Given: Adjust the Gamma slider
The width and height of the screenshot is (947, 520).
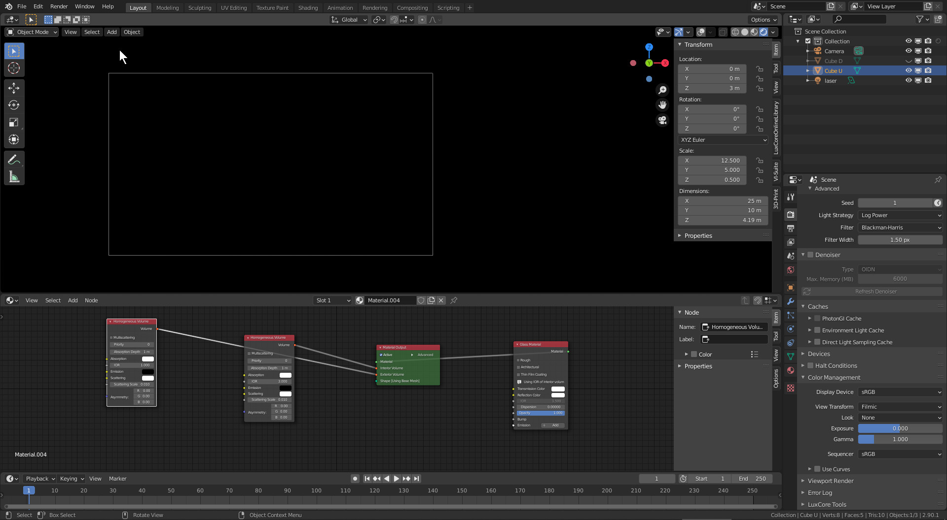Looking at the screenshot, I should [x=900, y=439].
